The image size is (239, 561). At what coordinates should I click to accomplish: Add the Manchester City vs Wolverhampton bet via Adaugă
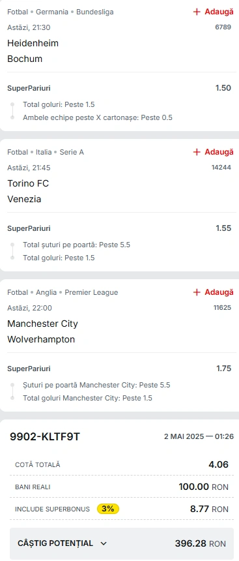[213, 292]
